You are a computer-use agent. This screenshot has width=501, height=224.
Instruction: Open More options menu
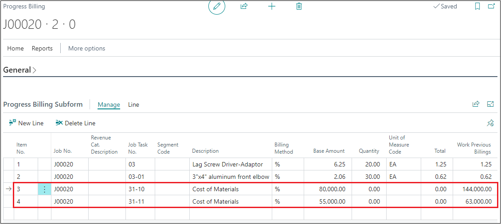coord(86,48)
